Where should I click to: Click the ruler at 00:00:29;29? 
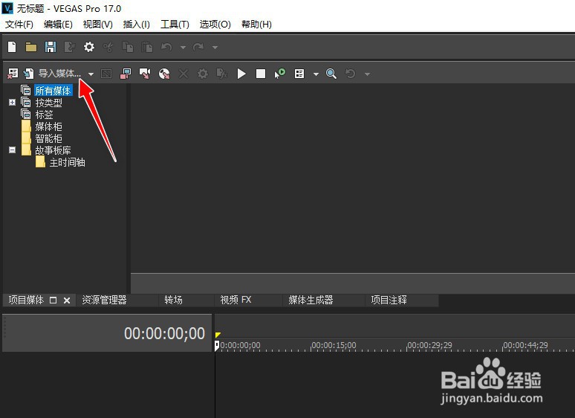click(429, 345)
